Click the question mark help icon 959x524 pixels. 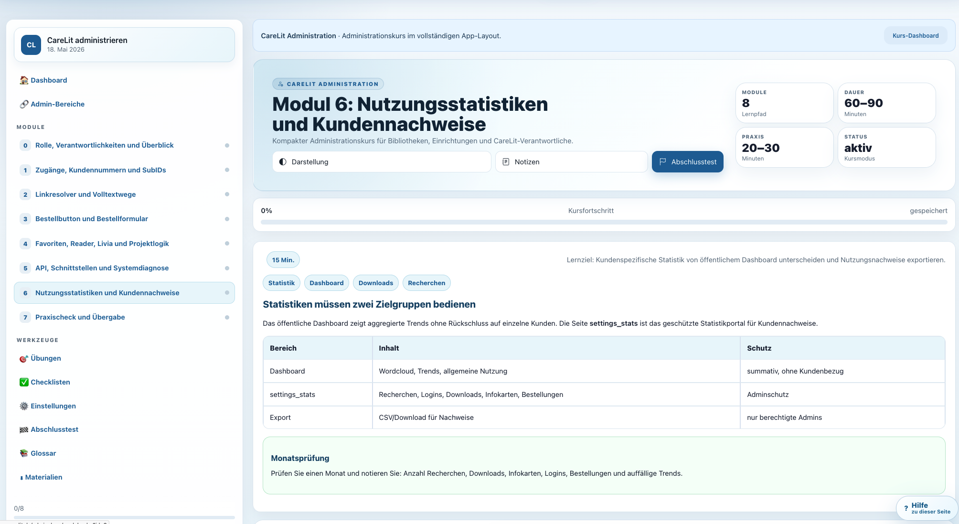coord(906,508)
